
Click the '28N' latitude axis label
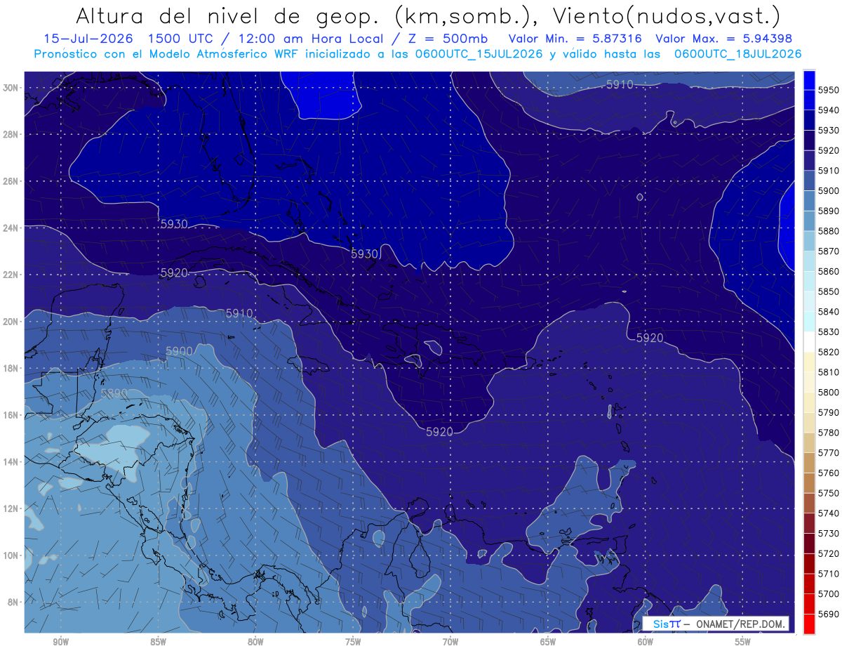pyautogui.click(x=11, y=134)
